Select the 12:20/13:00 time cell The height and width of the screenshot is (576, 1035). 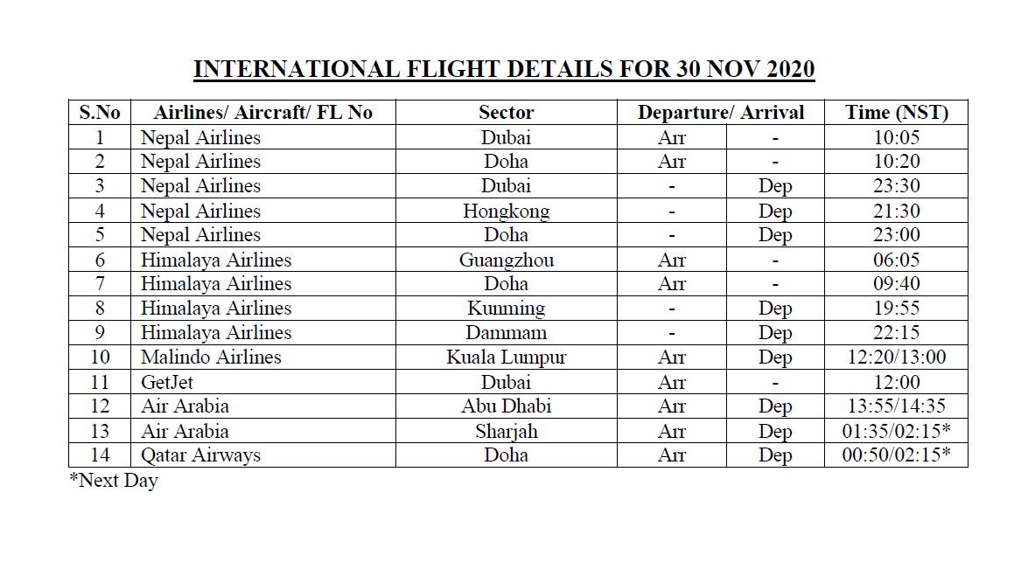(x=896, y=357)
